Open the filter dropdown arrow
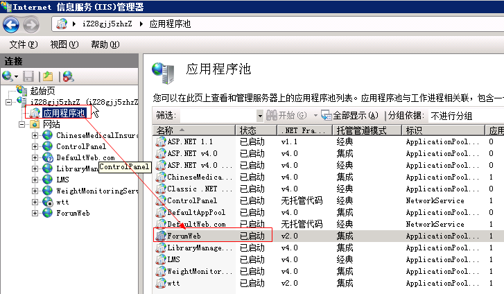Image resolution: width=504 pixels, height=294 pixels. pos(260,116)
